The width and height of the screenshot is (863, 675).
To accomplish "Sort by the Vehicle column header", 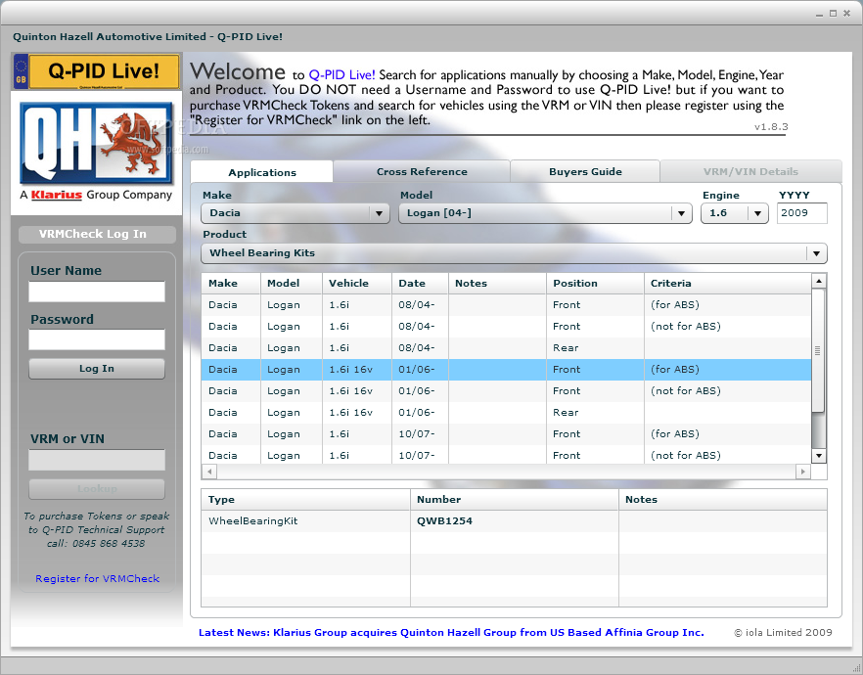I will (x=356, y=284).
